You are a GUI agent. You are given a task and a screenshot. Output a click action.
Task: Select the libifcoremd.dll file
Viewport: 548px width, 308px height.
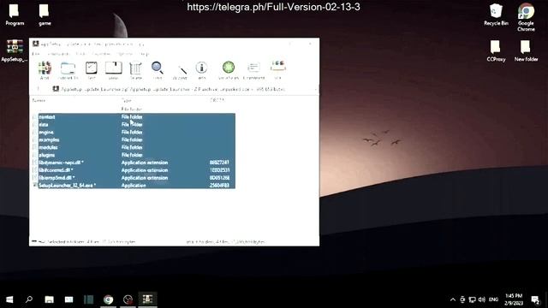tap(133, 170)
